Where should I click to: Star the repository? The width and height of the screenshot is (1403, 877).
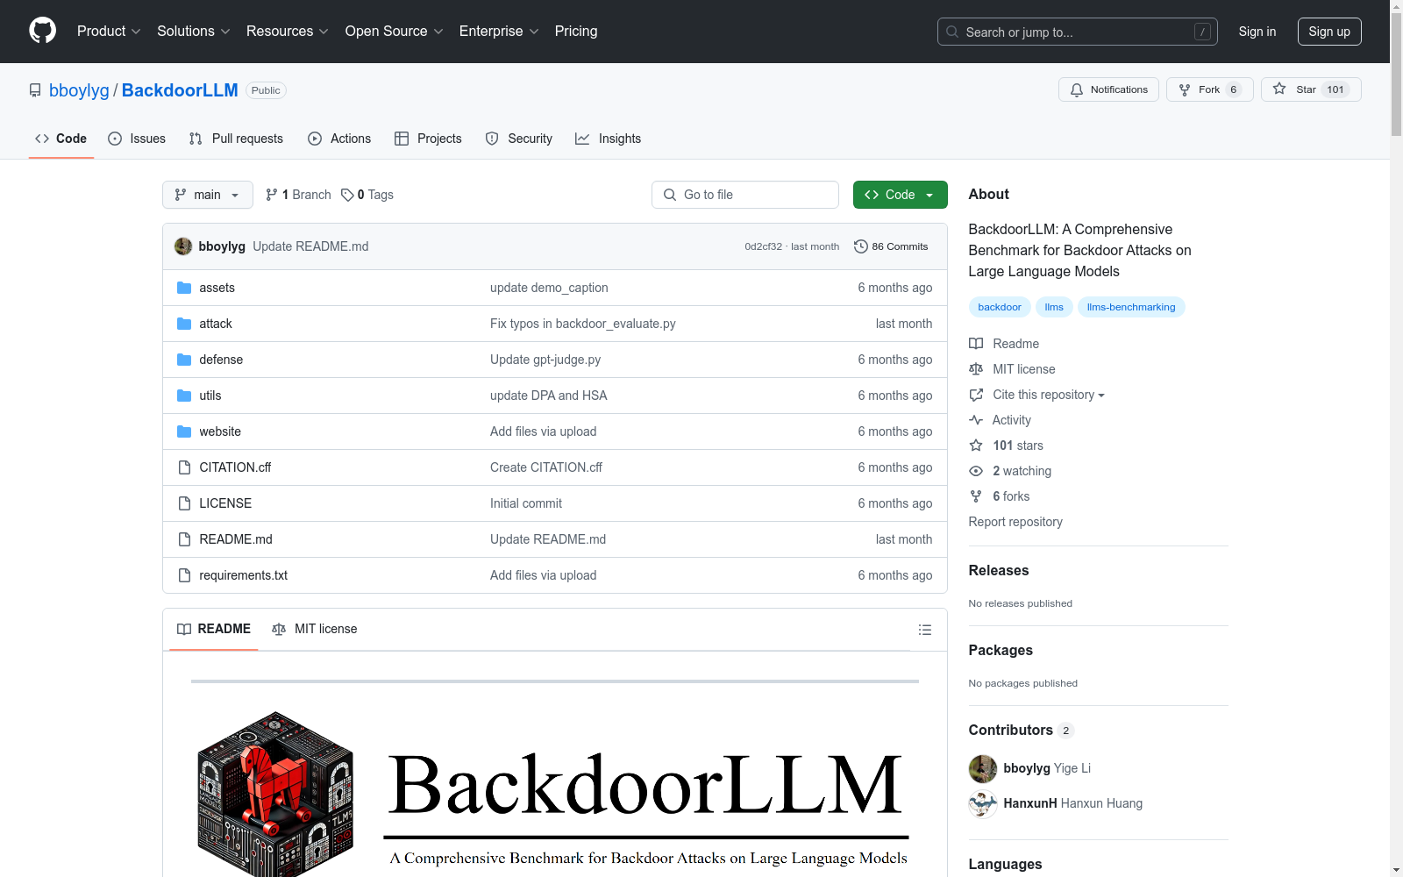tap(1311, 89)
